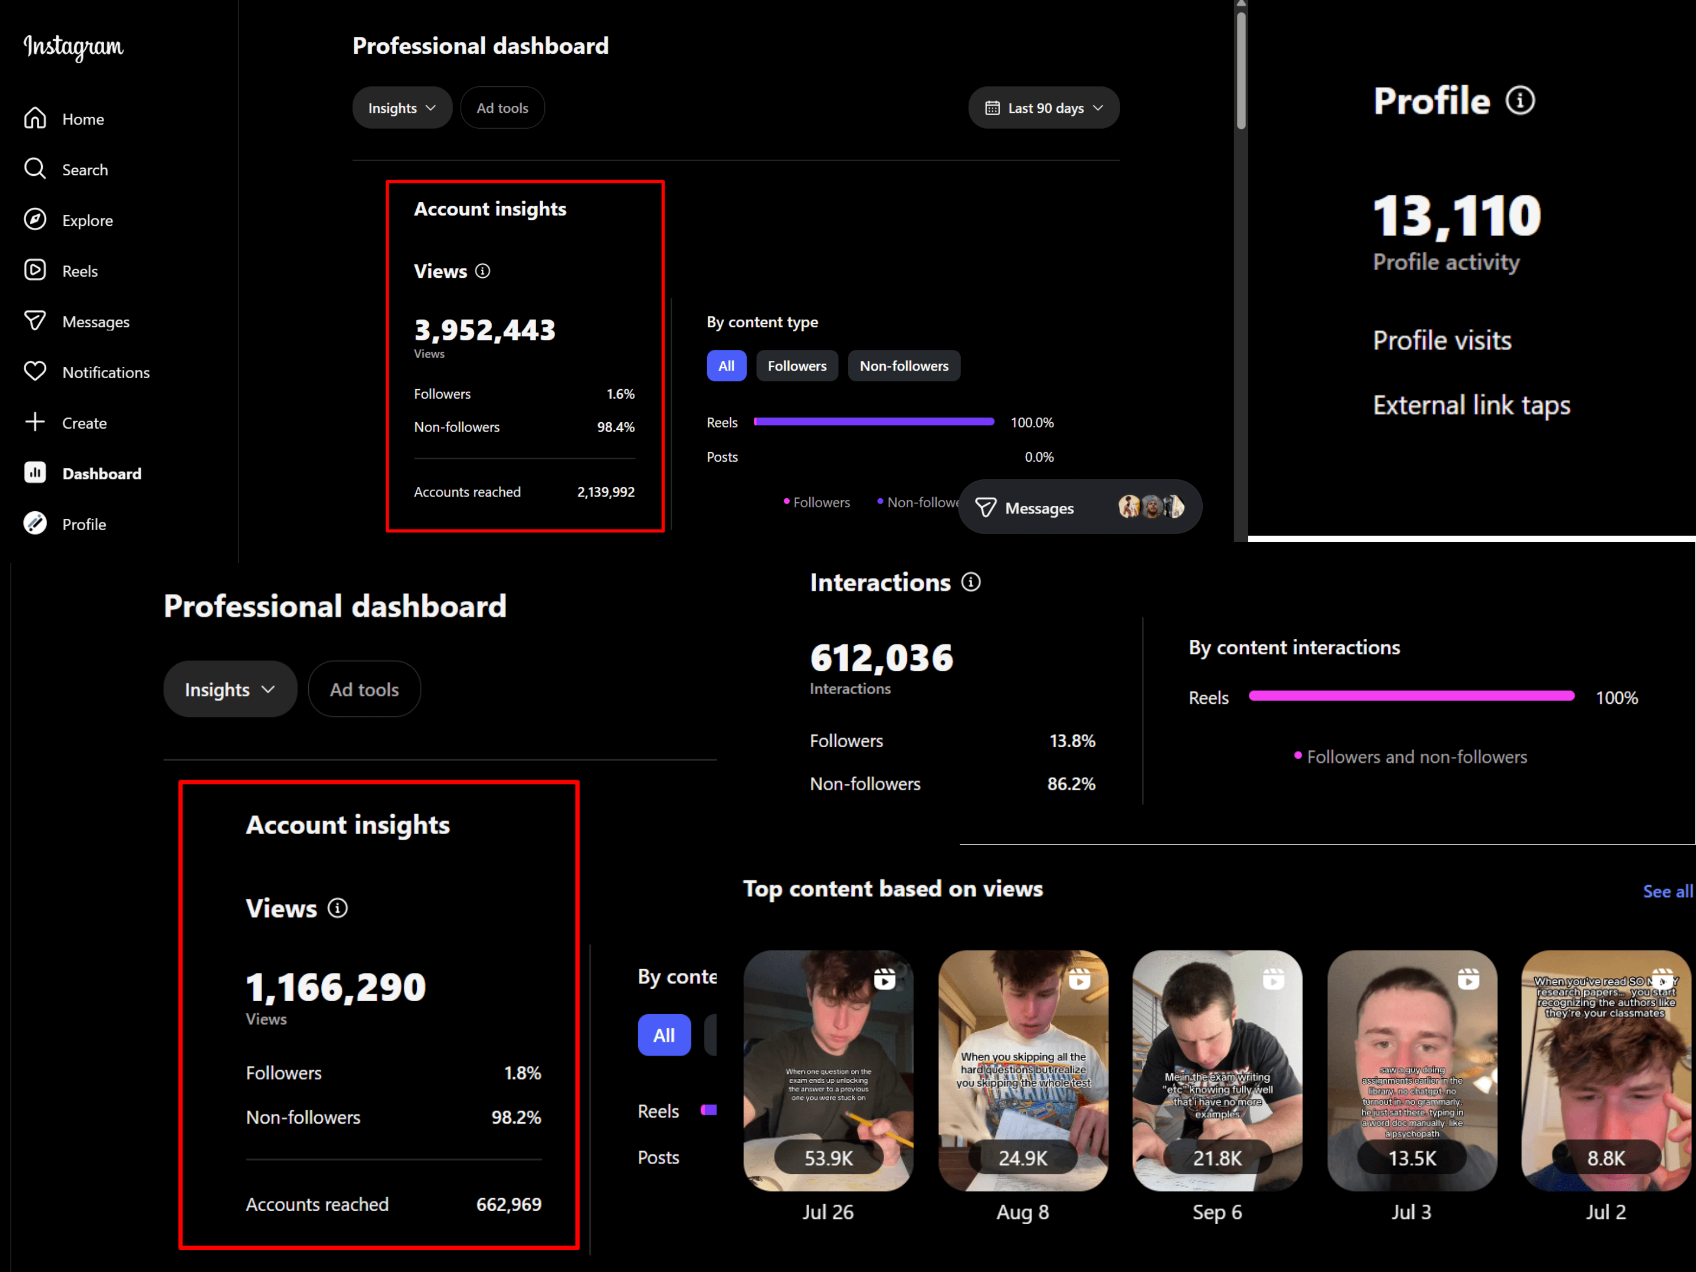The height and width of the screenshot is (1272, 1696).
Task: Click the Create plus icon
Action: tap(35, 423)
